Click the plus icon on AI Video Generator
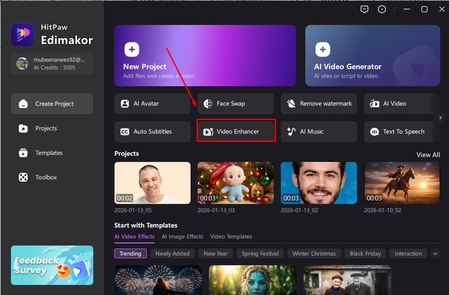449x295 pixels. click(x=323, y=50)
